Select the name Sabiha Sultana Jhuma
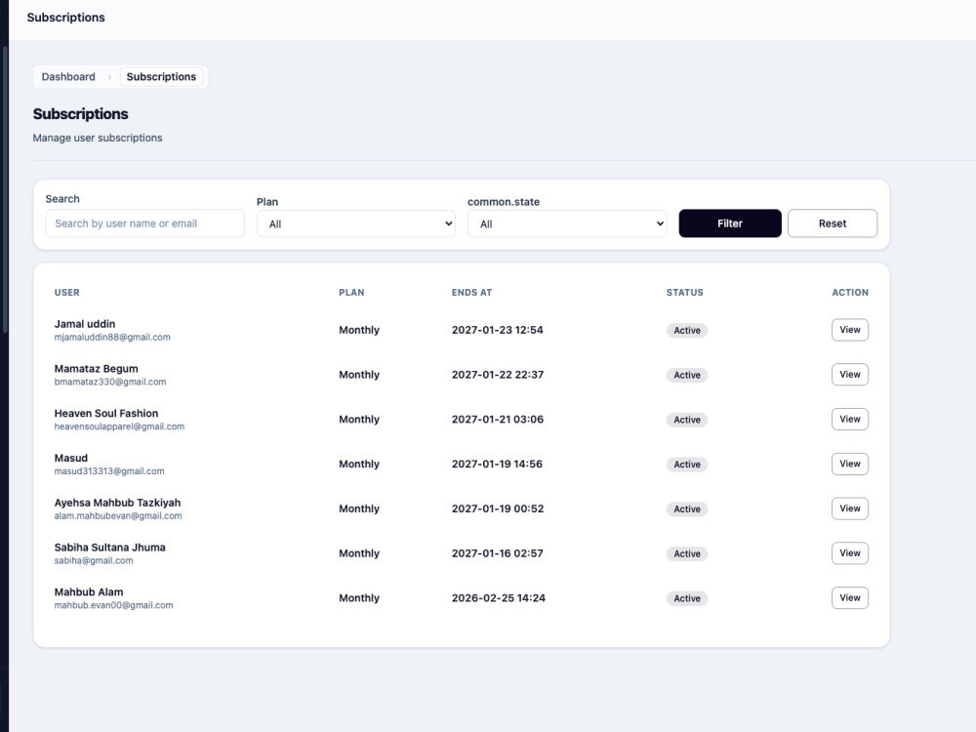This screenshot has height=732, width=976. (x=109, y=548)
